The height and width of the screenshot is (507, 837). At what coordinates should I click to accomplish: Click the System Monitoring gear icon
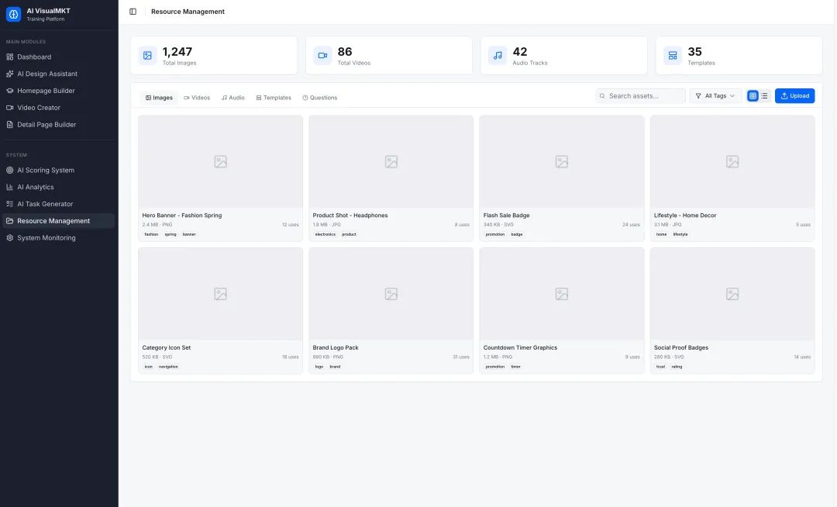point(9,238)
